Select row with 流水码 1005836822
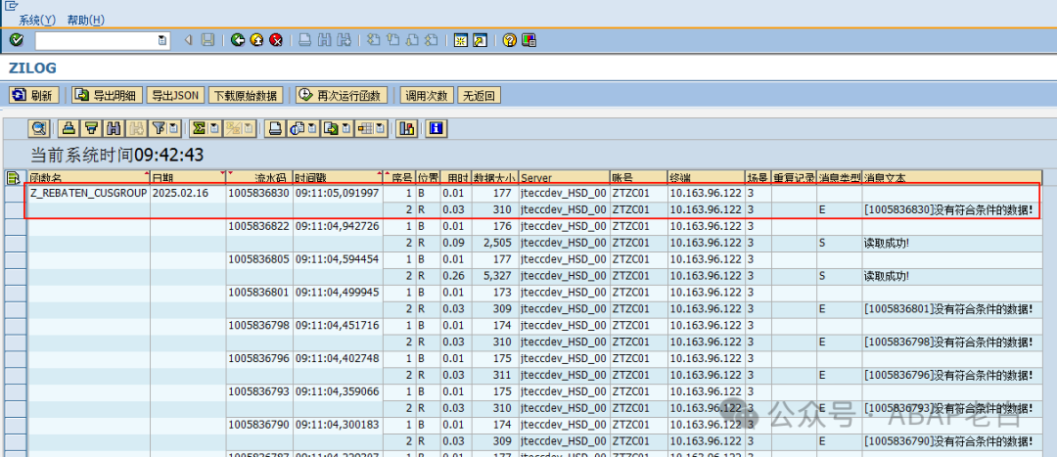This screenshot has height=457, width=1057. click(x=16, y=226)
